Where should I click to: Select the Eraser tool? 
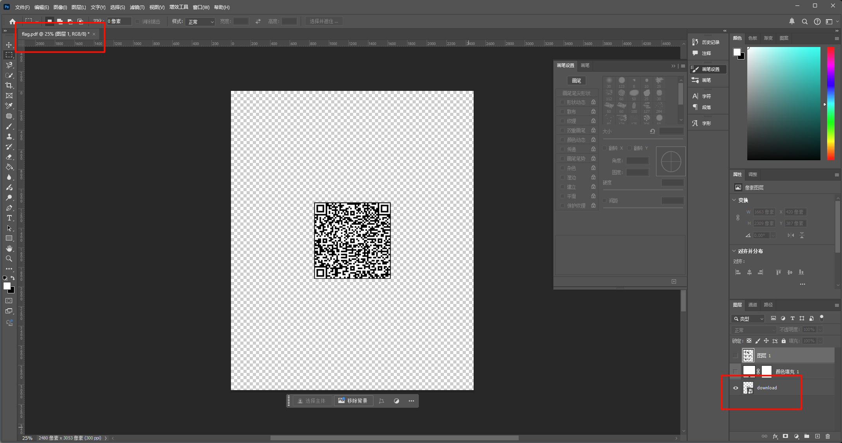(9, 157)
